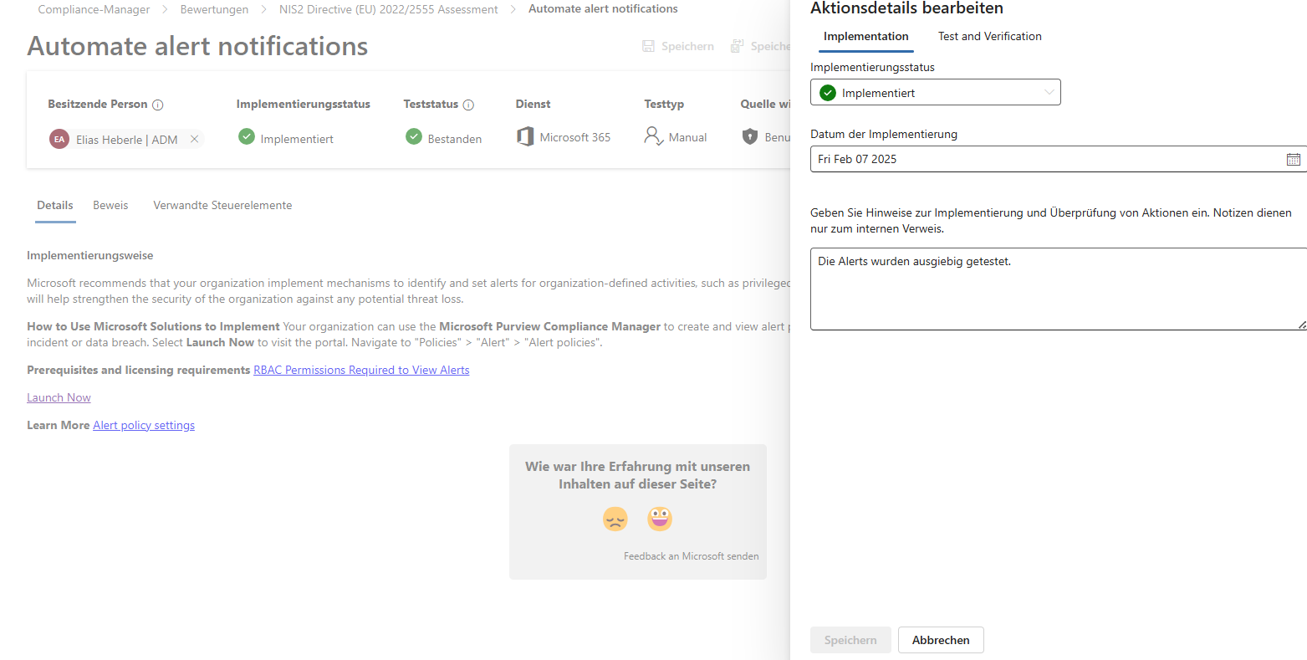Click the sad face feedback emoji
The width and height of the screenshot is (1307, 660).
pos(615,519)
